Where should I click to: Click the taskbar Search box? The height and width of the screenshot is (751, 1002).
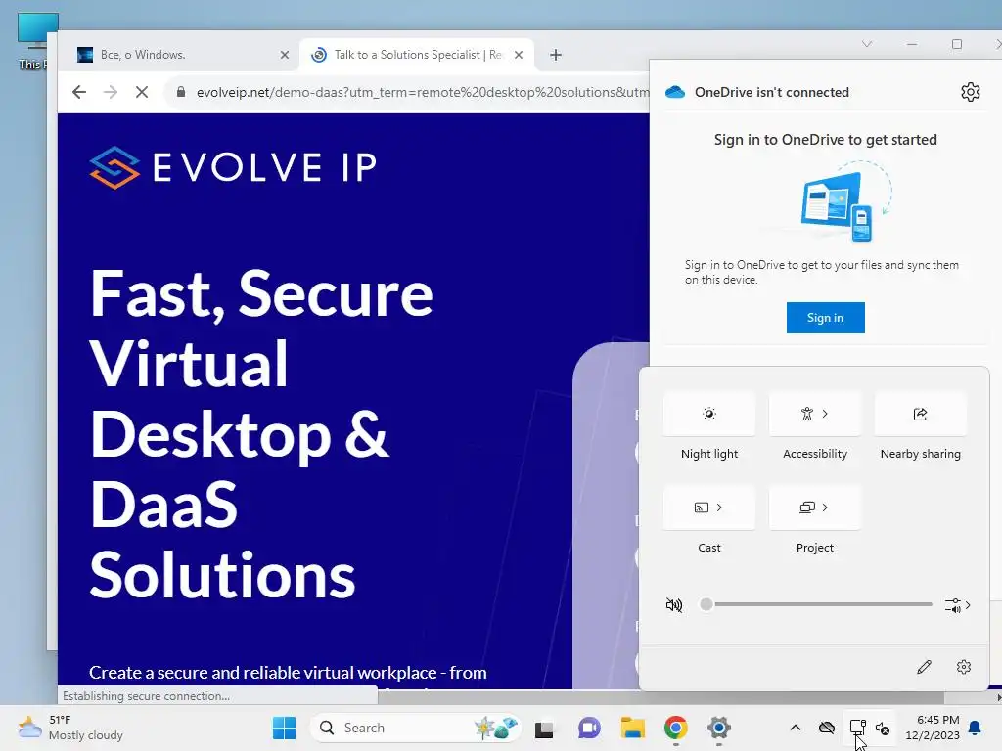point(415,728)
